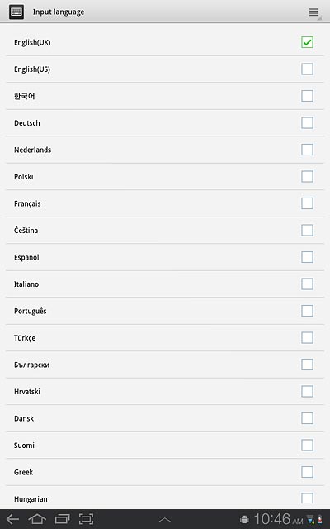Enable the English(US) checkbox
The image size is (330, 529).
307,69
